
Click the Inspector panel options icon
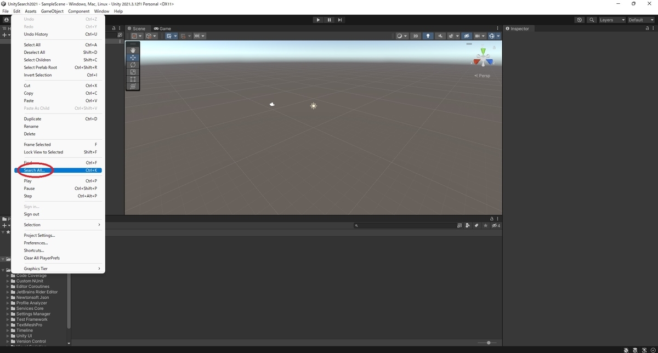tap(654, 28)
